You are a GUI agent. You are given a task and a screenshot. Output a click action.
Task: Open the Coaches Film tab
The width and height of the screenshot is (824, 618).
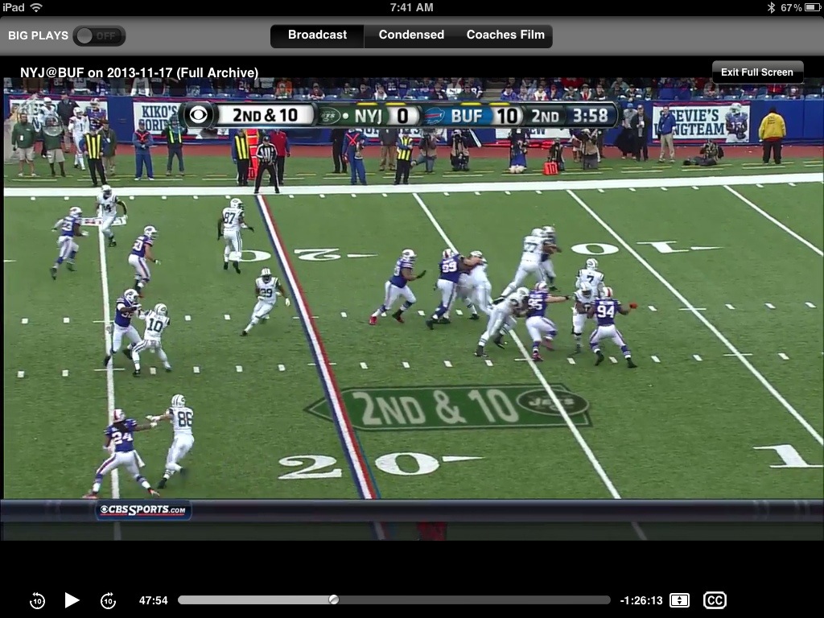click(505, 35)
